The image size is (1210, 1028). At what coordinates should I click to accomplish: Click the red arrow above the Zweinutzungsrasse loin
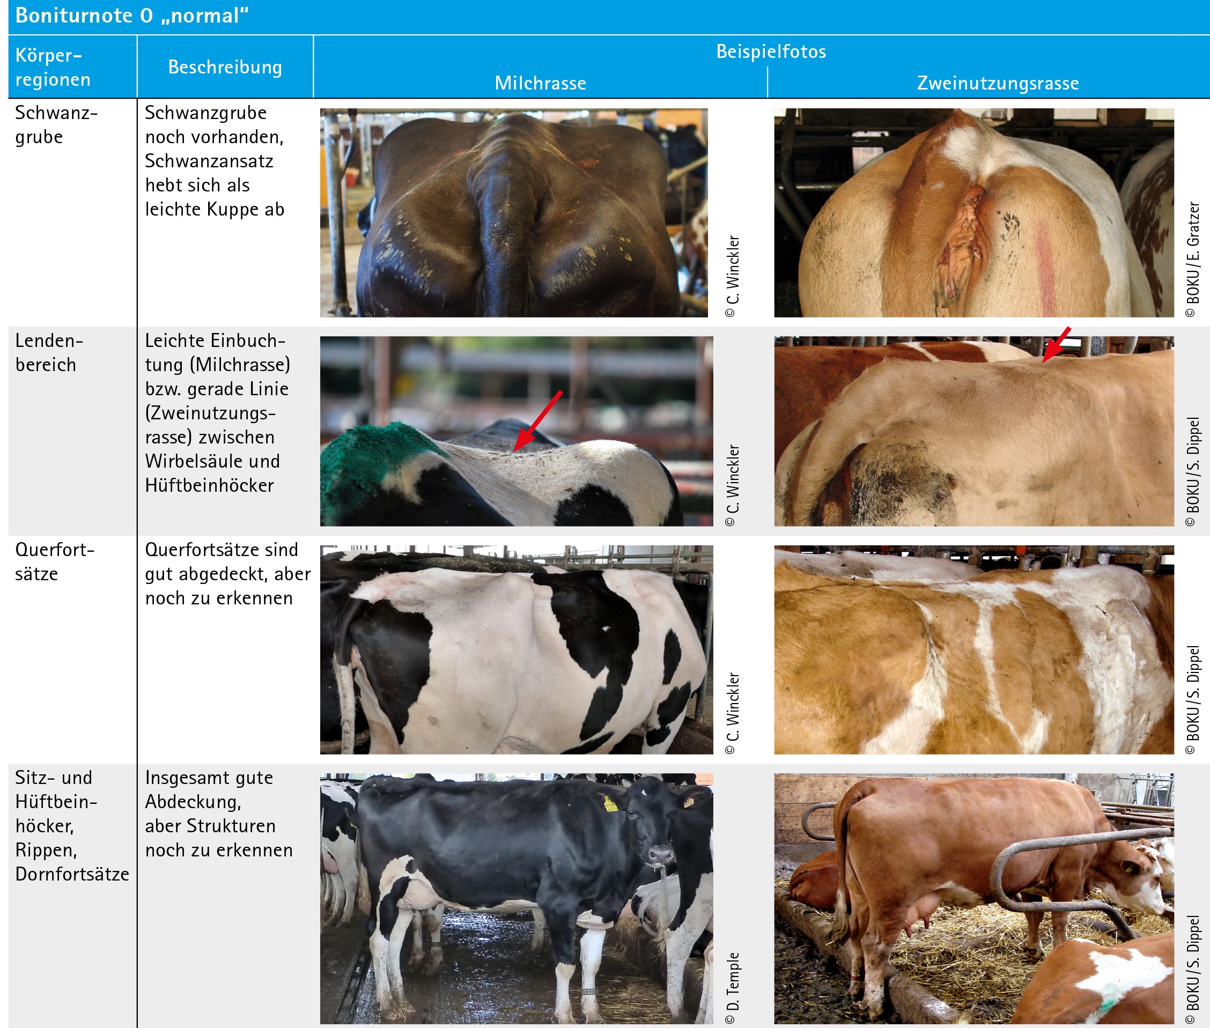pos(1056,344)
